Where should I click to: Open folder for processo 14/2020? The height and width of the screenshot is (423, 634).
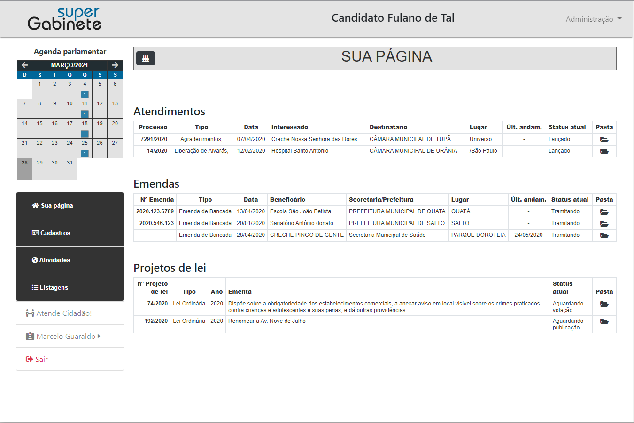coord(604,151)
